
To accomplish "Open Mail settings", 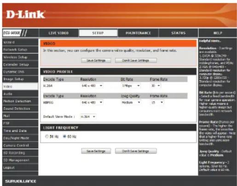I will click(x=20, y=116).
